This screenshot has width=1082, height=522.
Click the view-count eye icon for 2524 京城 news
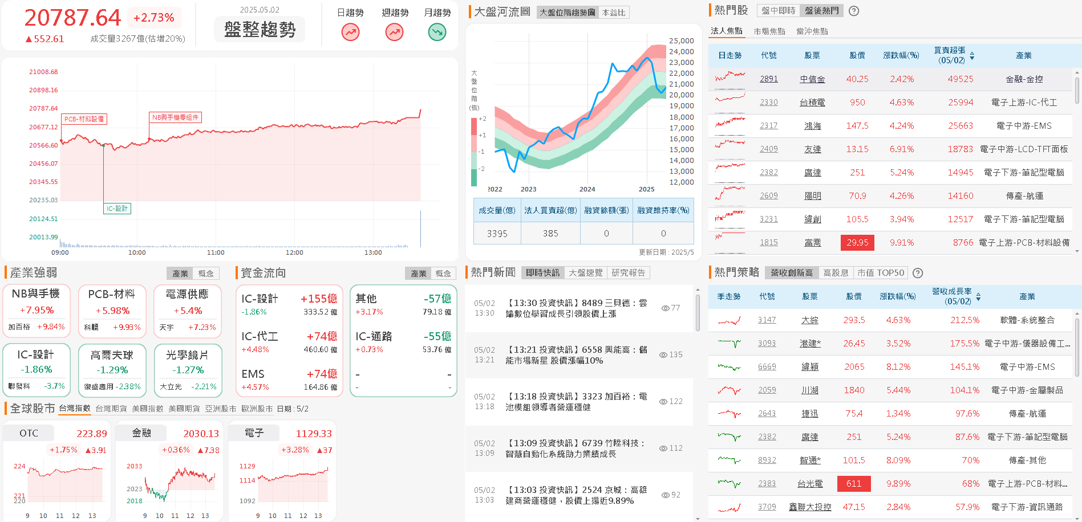click(x=665, y=495)
